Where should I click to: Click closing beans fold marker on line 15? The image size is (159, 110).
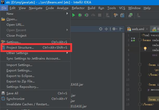coord(140,104)
